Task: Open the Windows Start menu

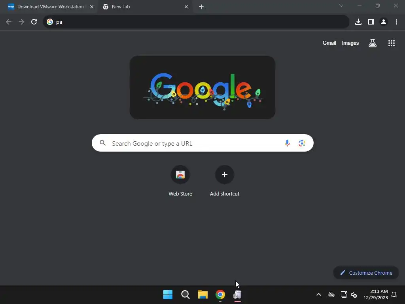Action: (x=168, y=294)
